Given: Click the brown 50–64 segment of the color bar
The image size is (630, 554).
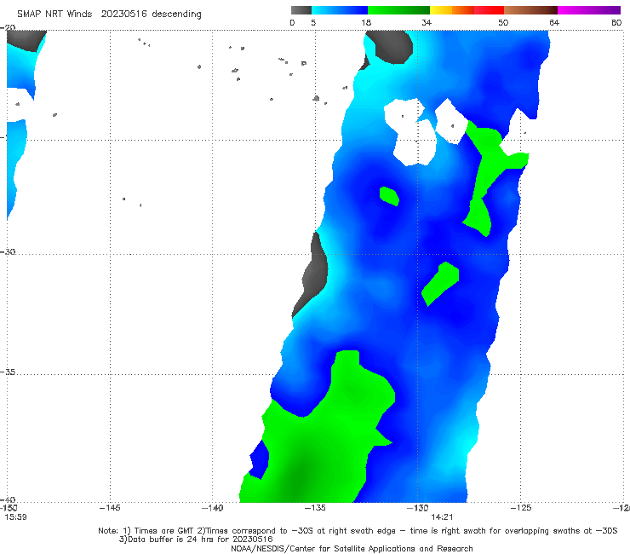Looking at the screenshot, I should 530,10.
